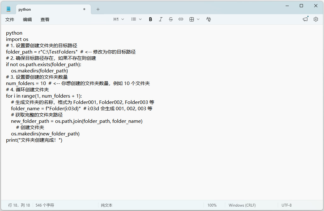Click the first line reading 'python'

tap(14, 33)
